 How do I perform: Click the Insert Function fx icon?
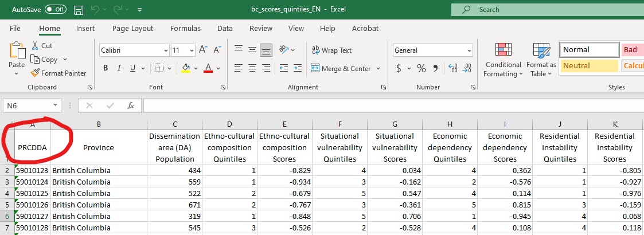tap(131, 105)
